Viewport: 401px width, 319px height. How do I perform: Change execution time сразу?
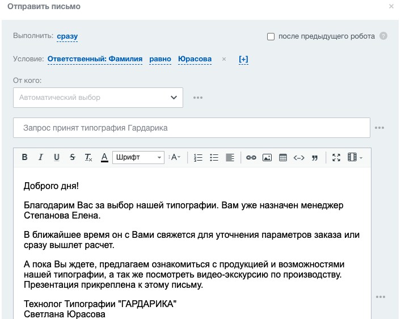(67, 36)
